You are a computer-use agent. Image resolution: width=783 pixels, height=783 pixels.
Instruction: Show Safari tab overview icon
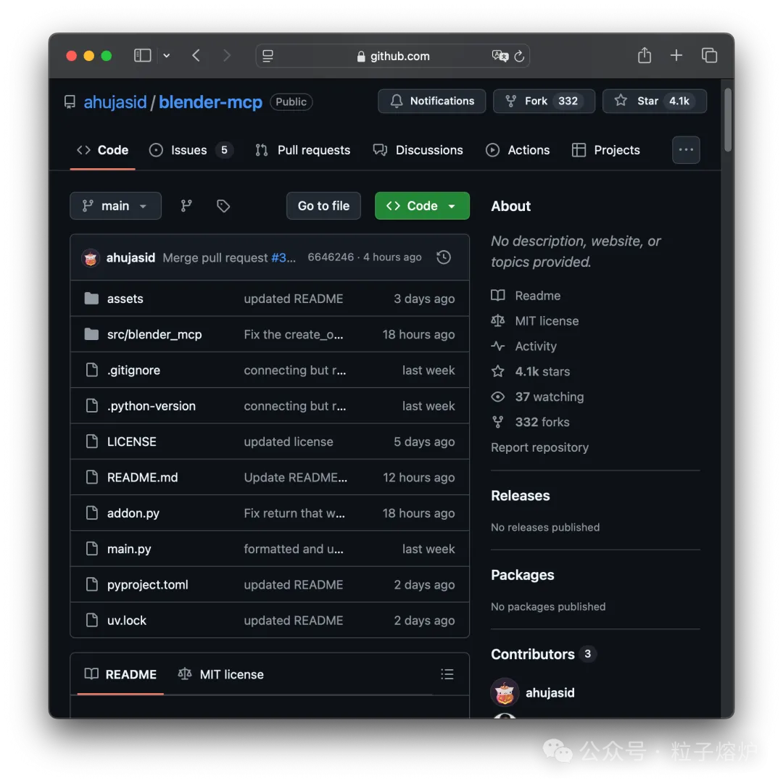point(709,55)
